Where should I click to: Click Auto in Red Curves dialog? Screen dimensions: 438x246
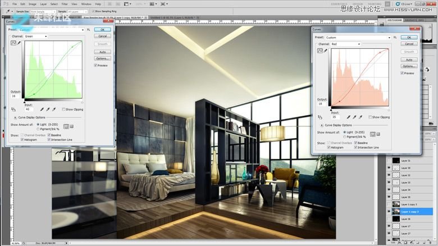pos(409,60)
